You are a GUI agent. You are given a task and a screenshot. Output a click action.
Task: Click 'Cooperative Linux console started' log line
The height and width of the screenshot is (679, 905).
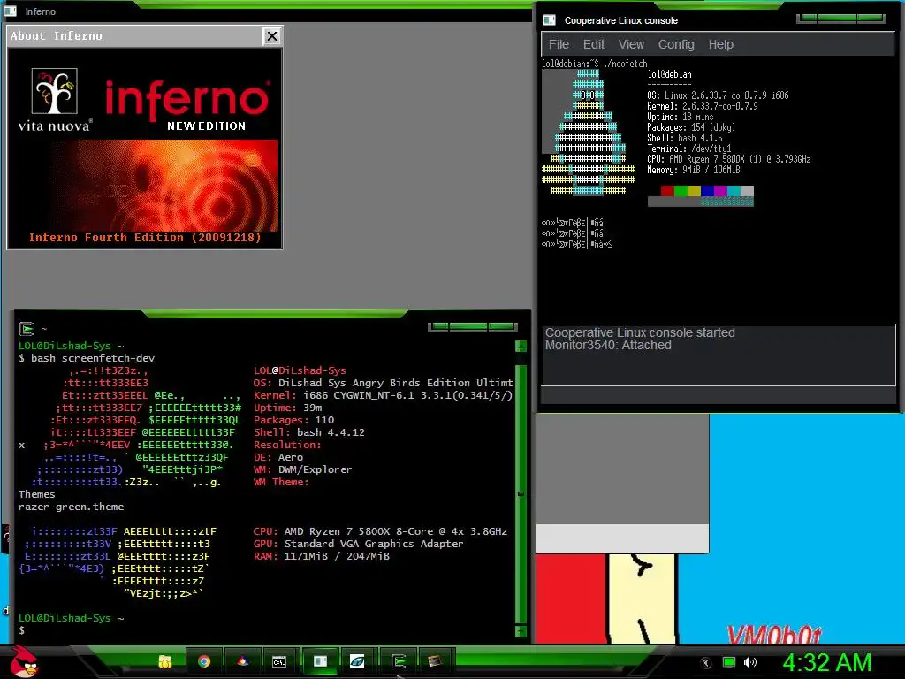tap(640, 332)
